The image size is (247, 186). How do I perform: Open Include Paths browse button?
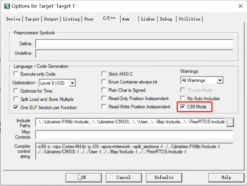[230, 123]
